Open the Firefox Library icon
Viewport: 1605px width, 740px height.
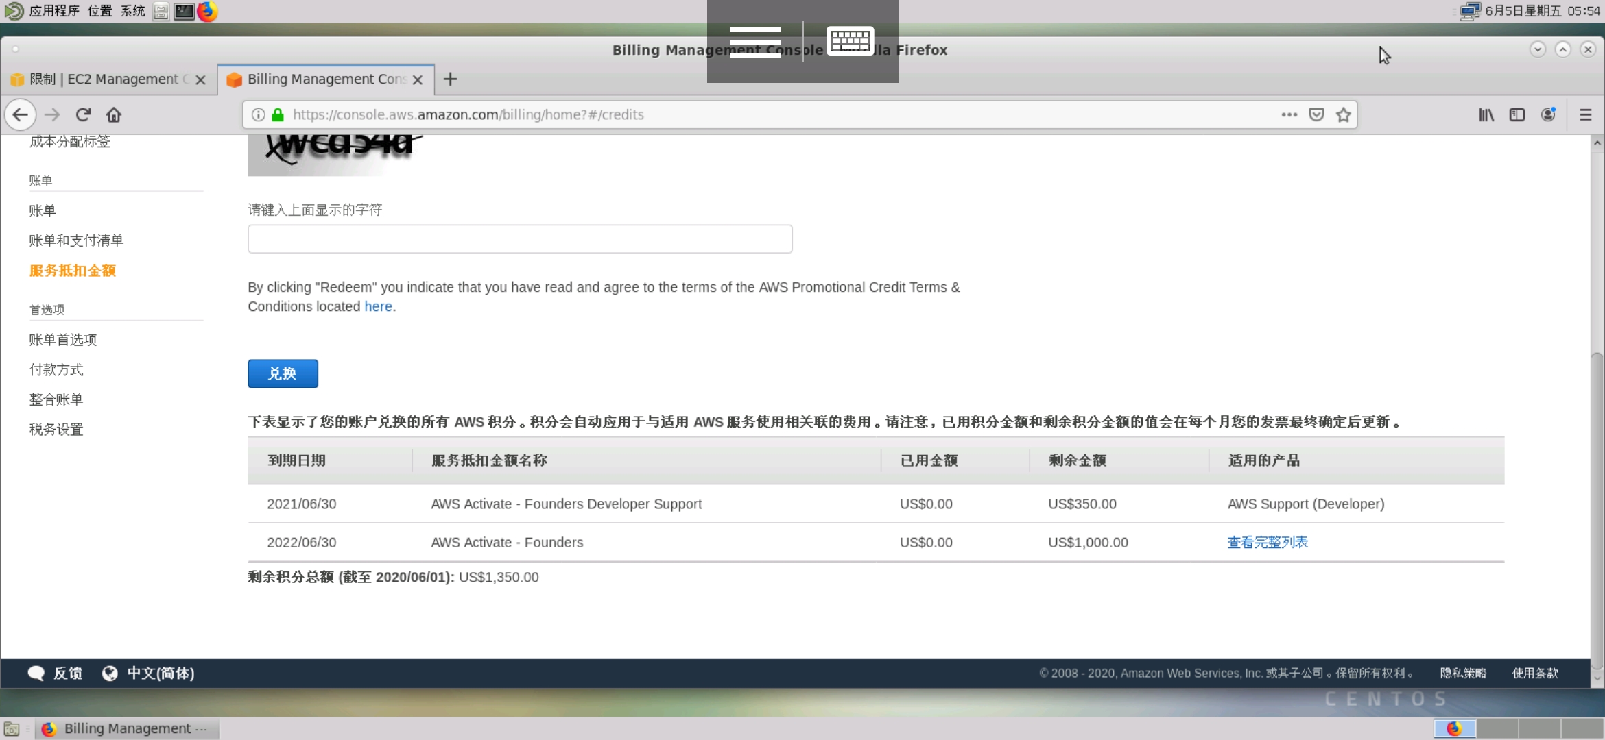1486,114
